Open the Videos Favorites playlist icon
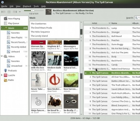The width and height of the screenshot is (140, 121). [8, 61]
